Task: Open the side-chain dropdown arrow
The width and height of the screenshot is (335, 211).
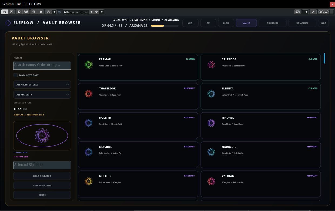Action: coord(54,12)
